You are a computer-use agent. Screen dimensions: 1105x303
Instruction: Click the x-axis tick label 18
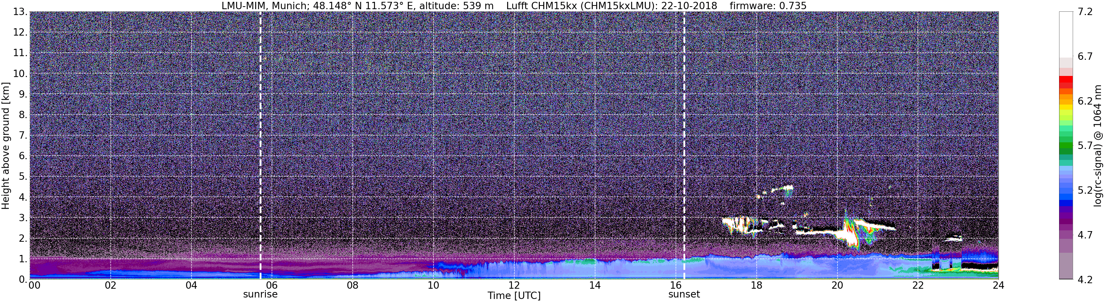[x=756, y=285]
